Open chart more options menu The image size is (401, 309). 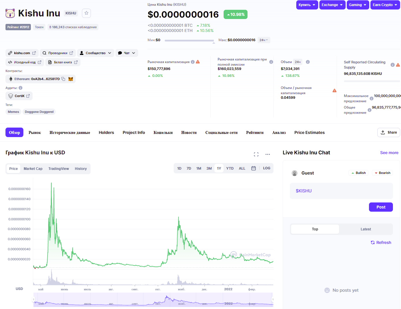tap(268, 154)
